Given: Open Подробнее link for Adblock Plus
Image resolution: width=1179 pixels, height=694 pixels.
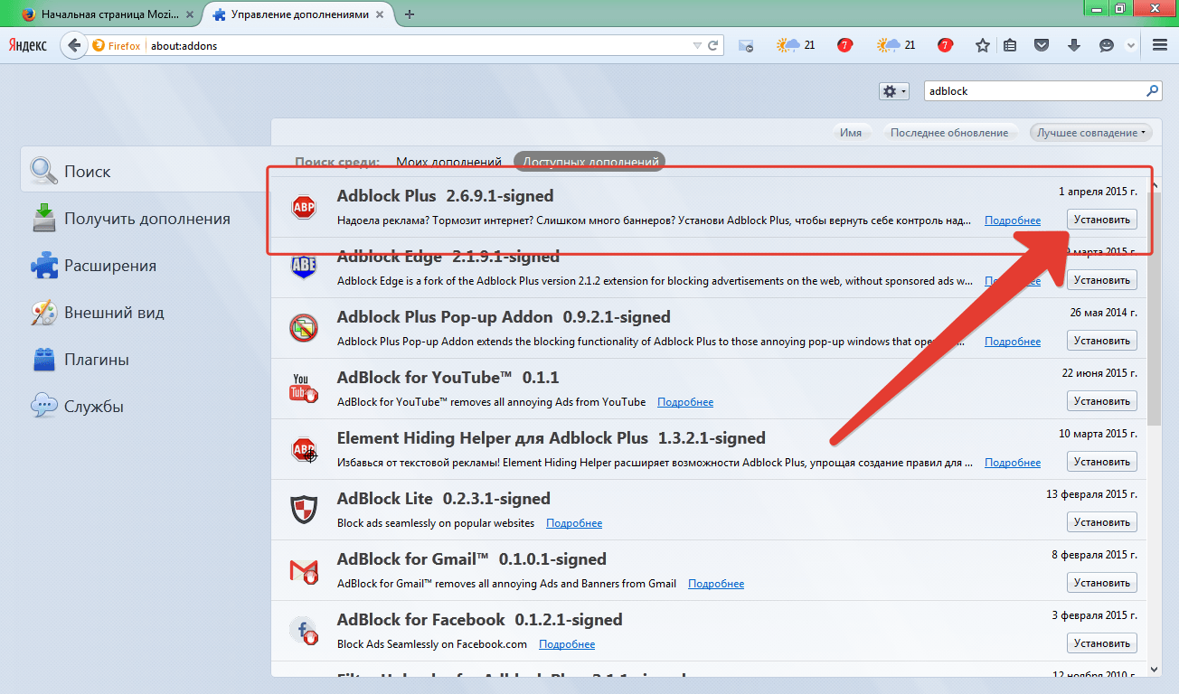Looking at the screenshot, I should click(x=1013, y=220).
